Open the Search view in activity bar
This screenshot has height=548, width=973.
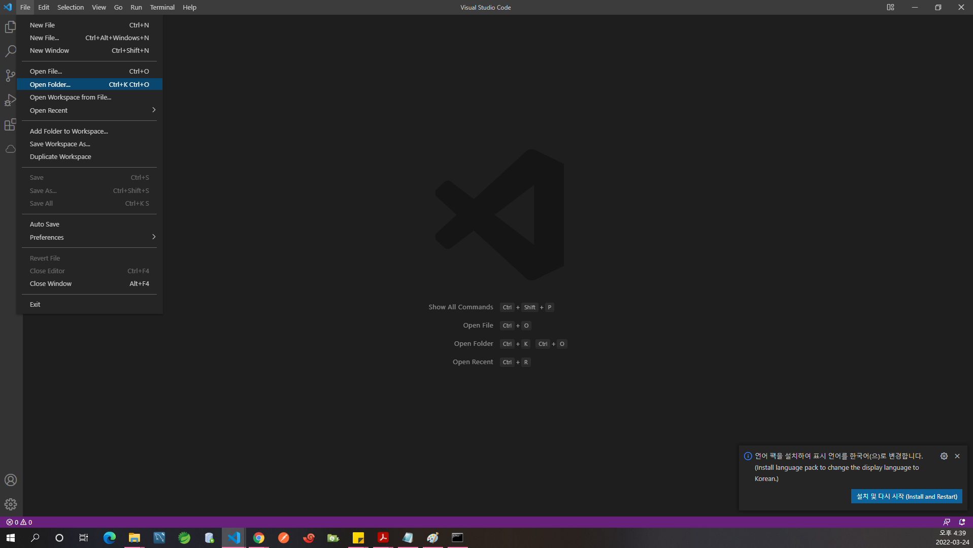click(x=11, y=51)
